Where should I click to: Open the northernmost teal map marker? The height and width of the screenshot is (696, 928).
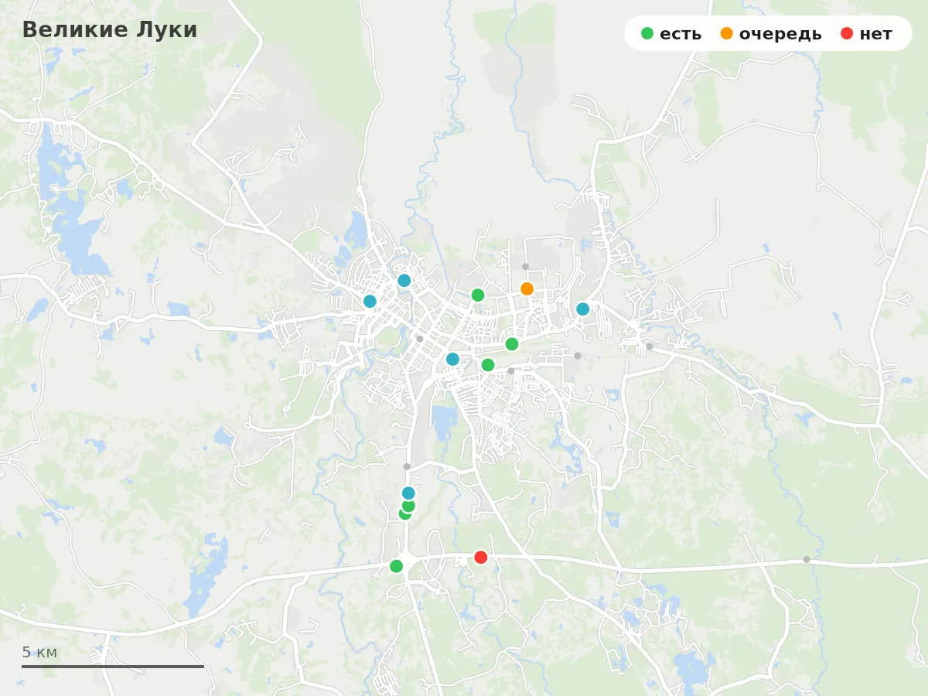[x=404, y=280]
